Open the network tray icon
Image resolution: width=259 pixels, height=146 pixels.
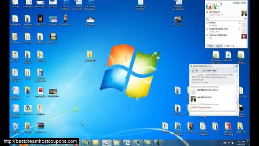(x=229, y=143)
